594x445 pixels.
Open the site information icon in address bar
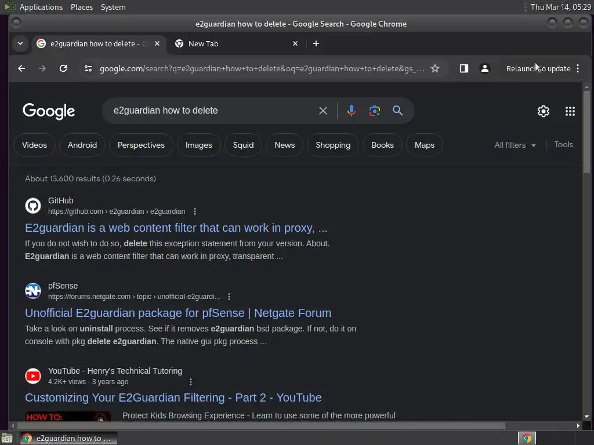88,68
